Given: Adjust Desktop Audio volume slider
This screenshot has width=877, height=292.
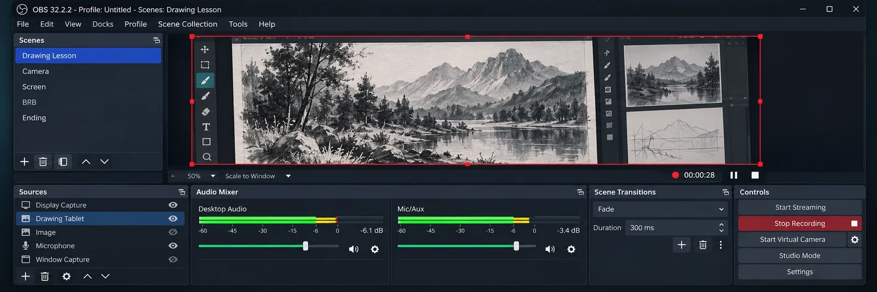Looking at the screenshot, I should (305, 246).
